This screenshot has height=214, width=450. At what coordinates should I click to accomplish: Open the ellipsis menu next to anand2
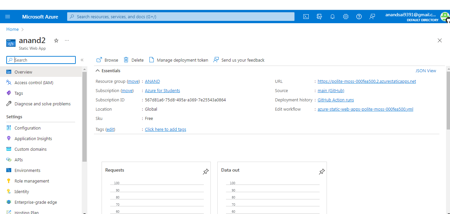coord(67,40)
